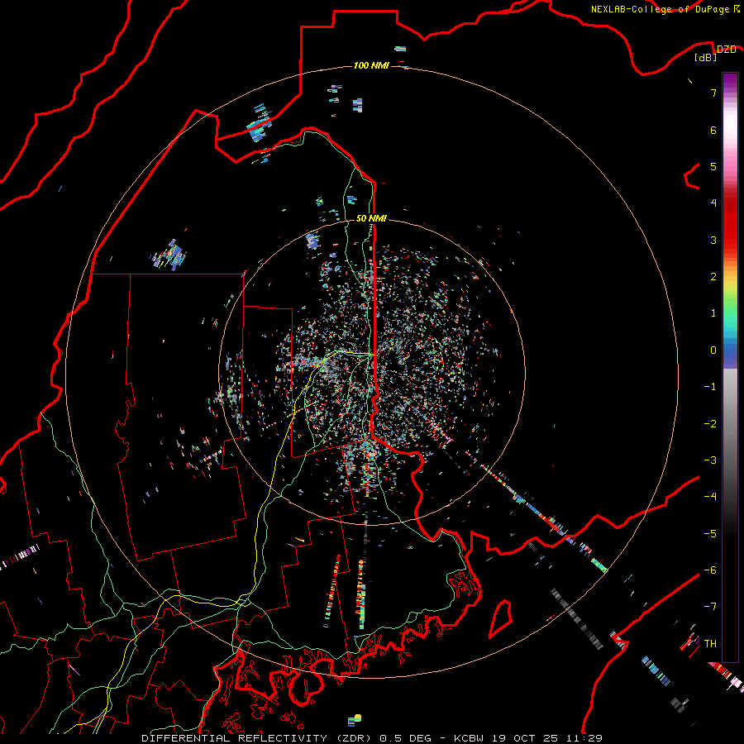This screenshot has height=744, width=744.
Task: Click the -3 value on the scale
Action: coord(710,460)
